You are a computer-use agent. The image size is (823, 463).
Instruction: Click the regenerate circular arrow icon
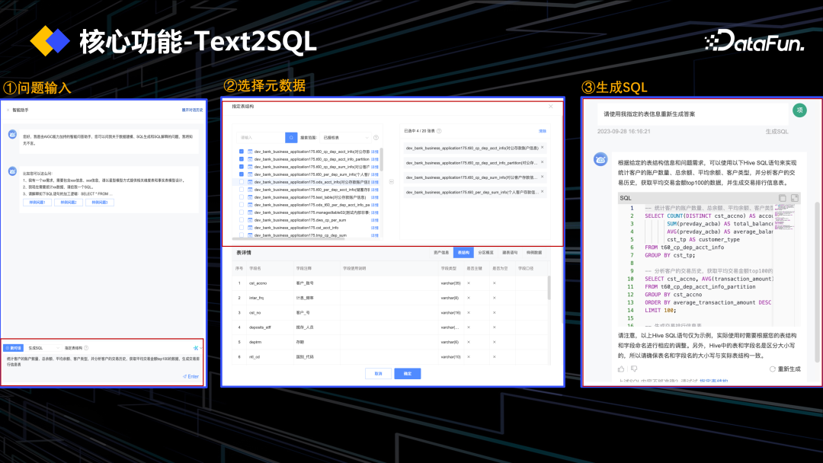pos(772,369)
